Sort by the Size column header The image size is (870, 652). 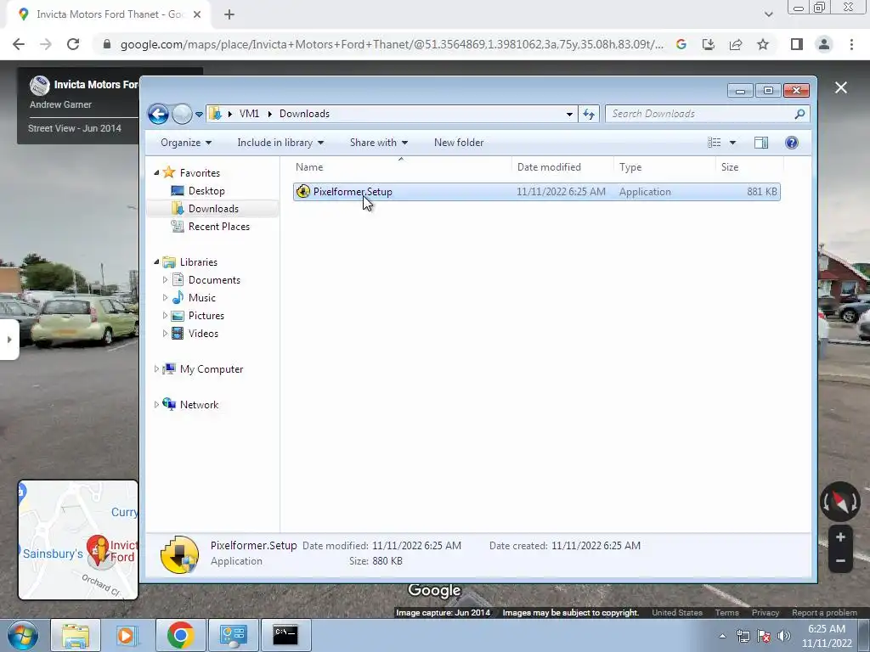(x=749, y=167)
